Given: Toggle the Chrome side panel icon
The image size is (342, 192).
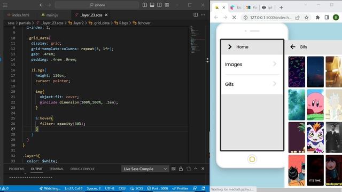Looking at the screenshot, I should click(x=327, y=18).
